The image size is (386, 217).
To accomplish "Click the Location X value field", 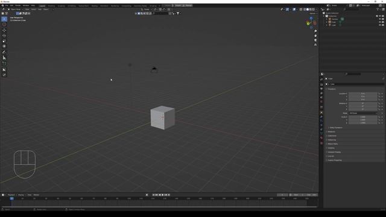I will tap(363, 93).
